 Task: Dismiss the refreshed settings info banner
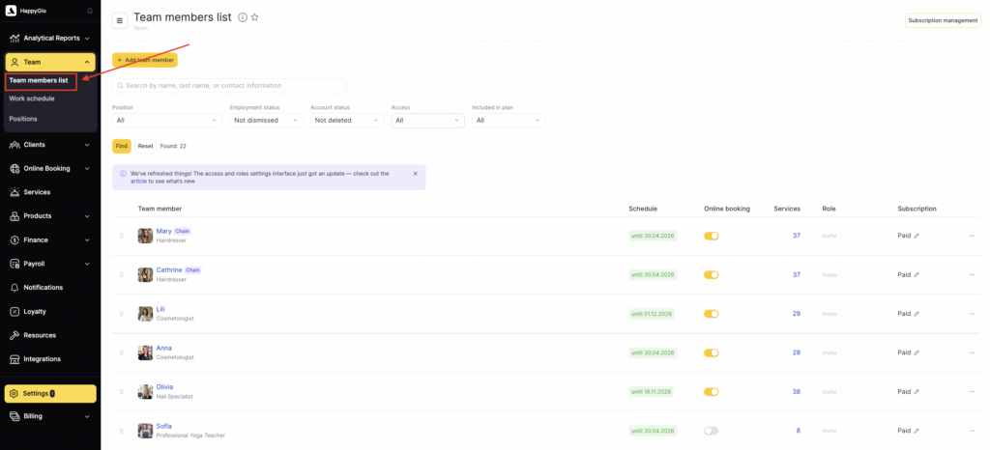tap(416, 174)
